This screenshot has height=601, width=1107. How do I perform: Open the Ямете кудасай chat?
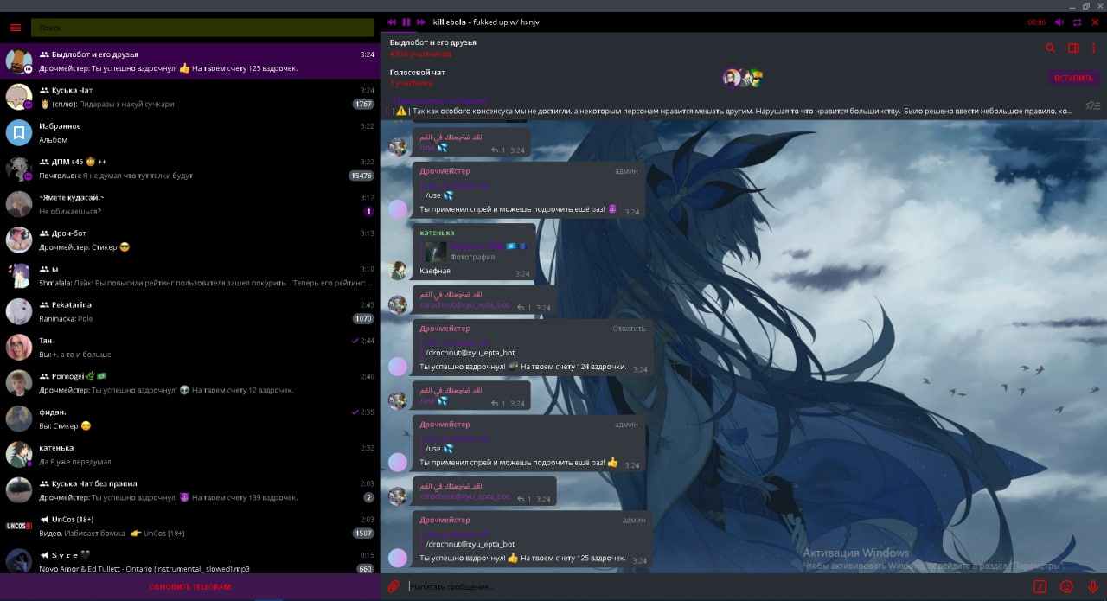point(189,204)
